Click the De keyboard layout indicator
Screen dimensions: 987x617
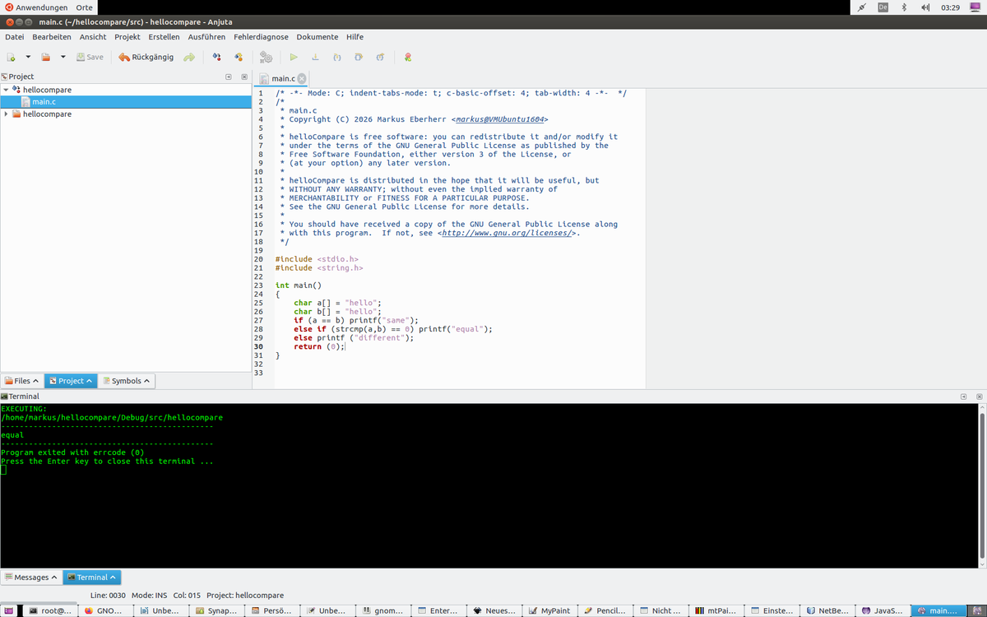pos(882,7)
